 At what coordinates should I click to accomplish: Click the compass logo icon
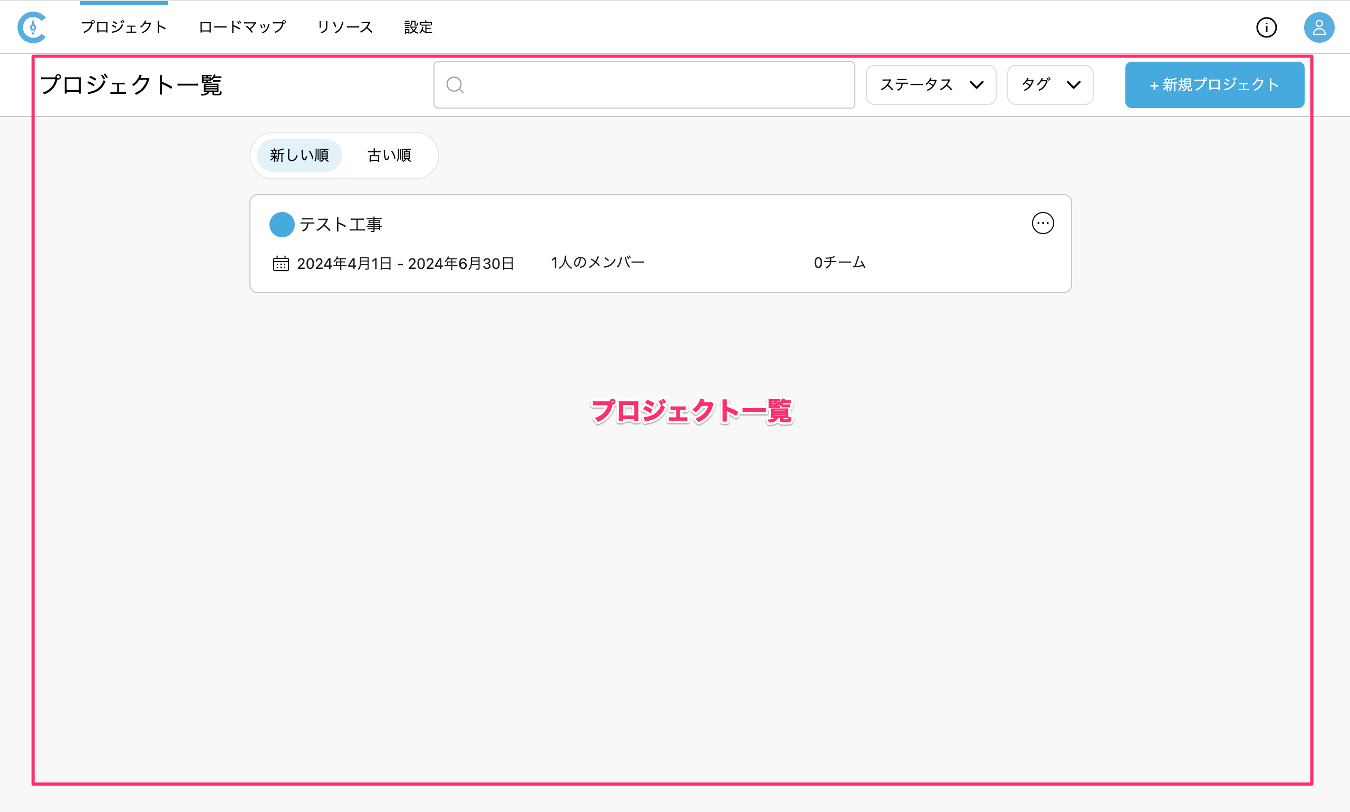pyautogui.click(x=32, y=27)
